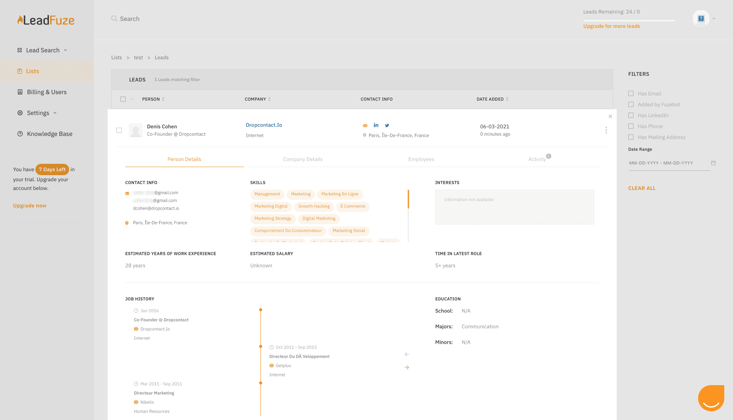Enable the Has LinkedIn filter
The image size is (733, 420).
[631, 115]
